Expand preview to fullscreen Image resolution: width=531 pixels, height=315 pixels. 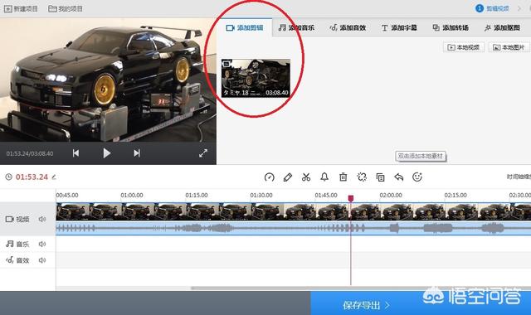[x=203, y=153]
